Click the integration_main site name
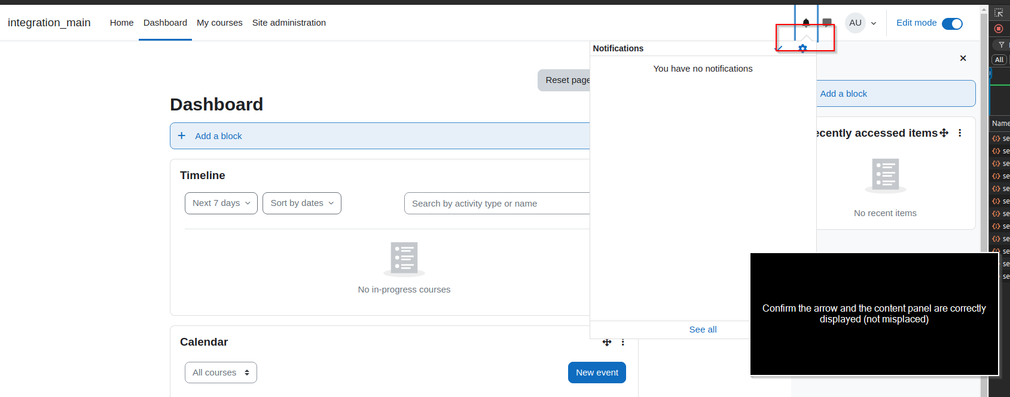Screen dimensions: 1010x397 tap(49, 23)
